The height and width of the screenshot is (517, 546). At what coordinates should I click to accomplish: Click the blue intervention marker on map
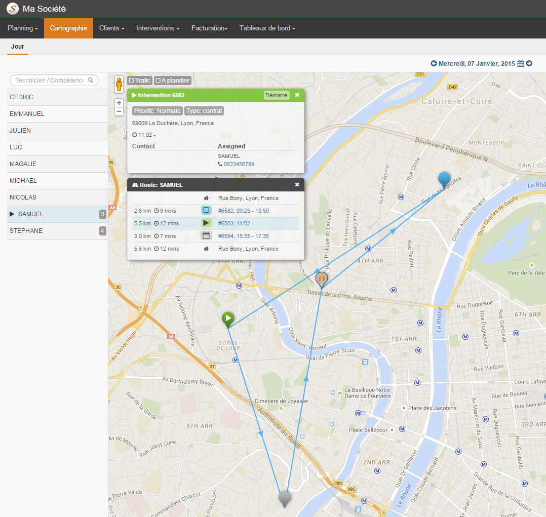[x=444, y=178]
